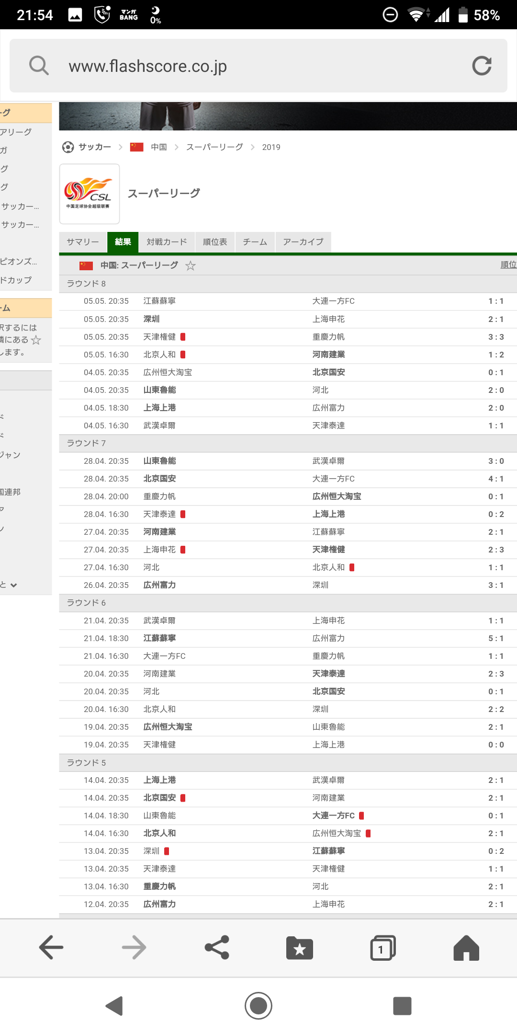
Task: Click the soccer ball icon in breadcrumb
Action: click(x=68, y=147)
